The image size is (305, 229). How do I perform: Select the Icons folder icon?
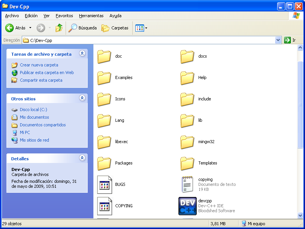[104, 99]
